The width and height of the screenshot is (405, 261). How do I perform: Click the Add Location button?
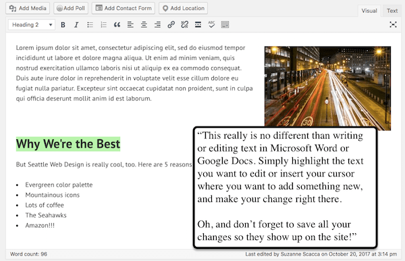(184, 8)
